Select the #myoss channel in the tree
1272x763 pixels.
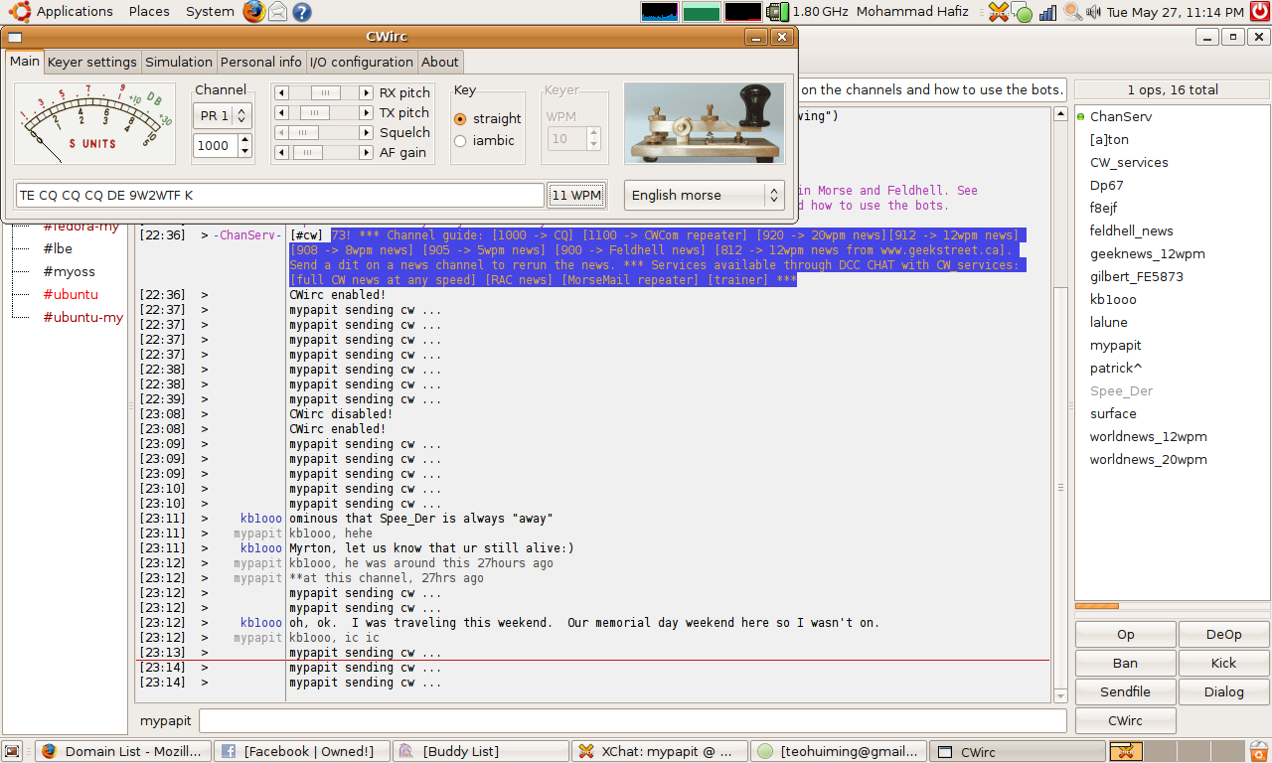point(69,271)
